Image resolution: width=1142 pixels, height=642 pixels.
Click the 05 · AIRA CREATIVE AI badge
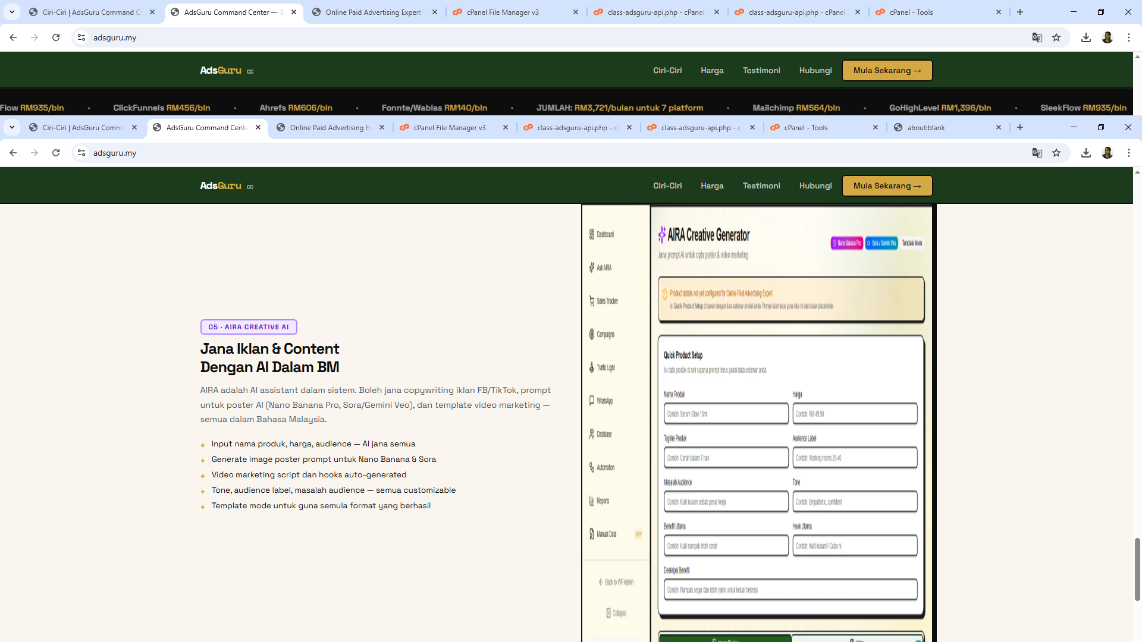[x=249, y=327]
